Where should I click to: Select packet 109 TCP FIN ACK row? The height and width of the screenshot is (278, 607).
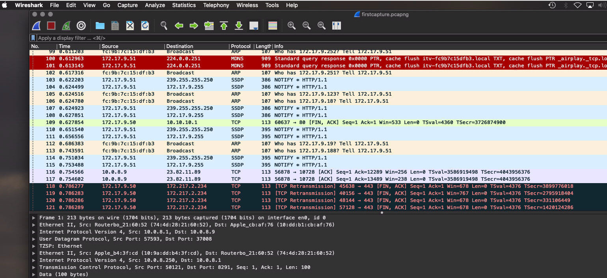[318, 122]
